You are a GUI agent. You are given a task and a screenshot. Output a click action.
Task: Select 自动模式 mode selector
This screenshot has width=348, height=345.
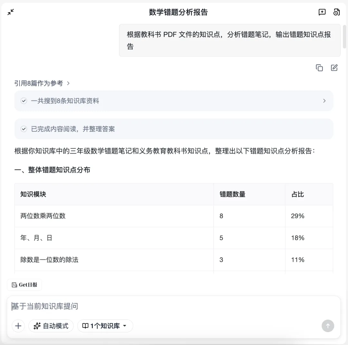tap(51, 326)
